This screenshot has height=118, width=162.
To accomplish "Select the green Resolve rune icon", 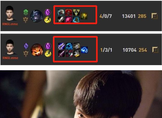I will coord(26,12).
